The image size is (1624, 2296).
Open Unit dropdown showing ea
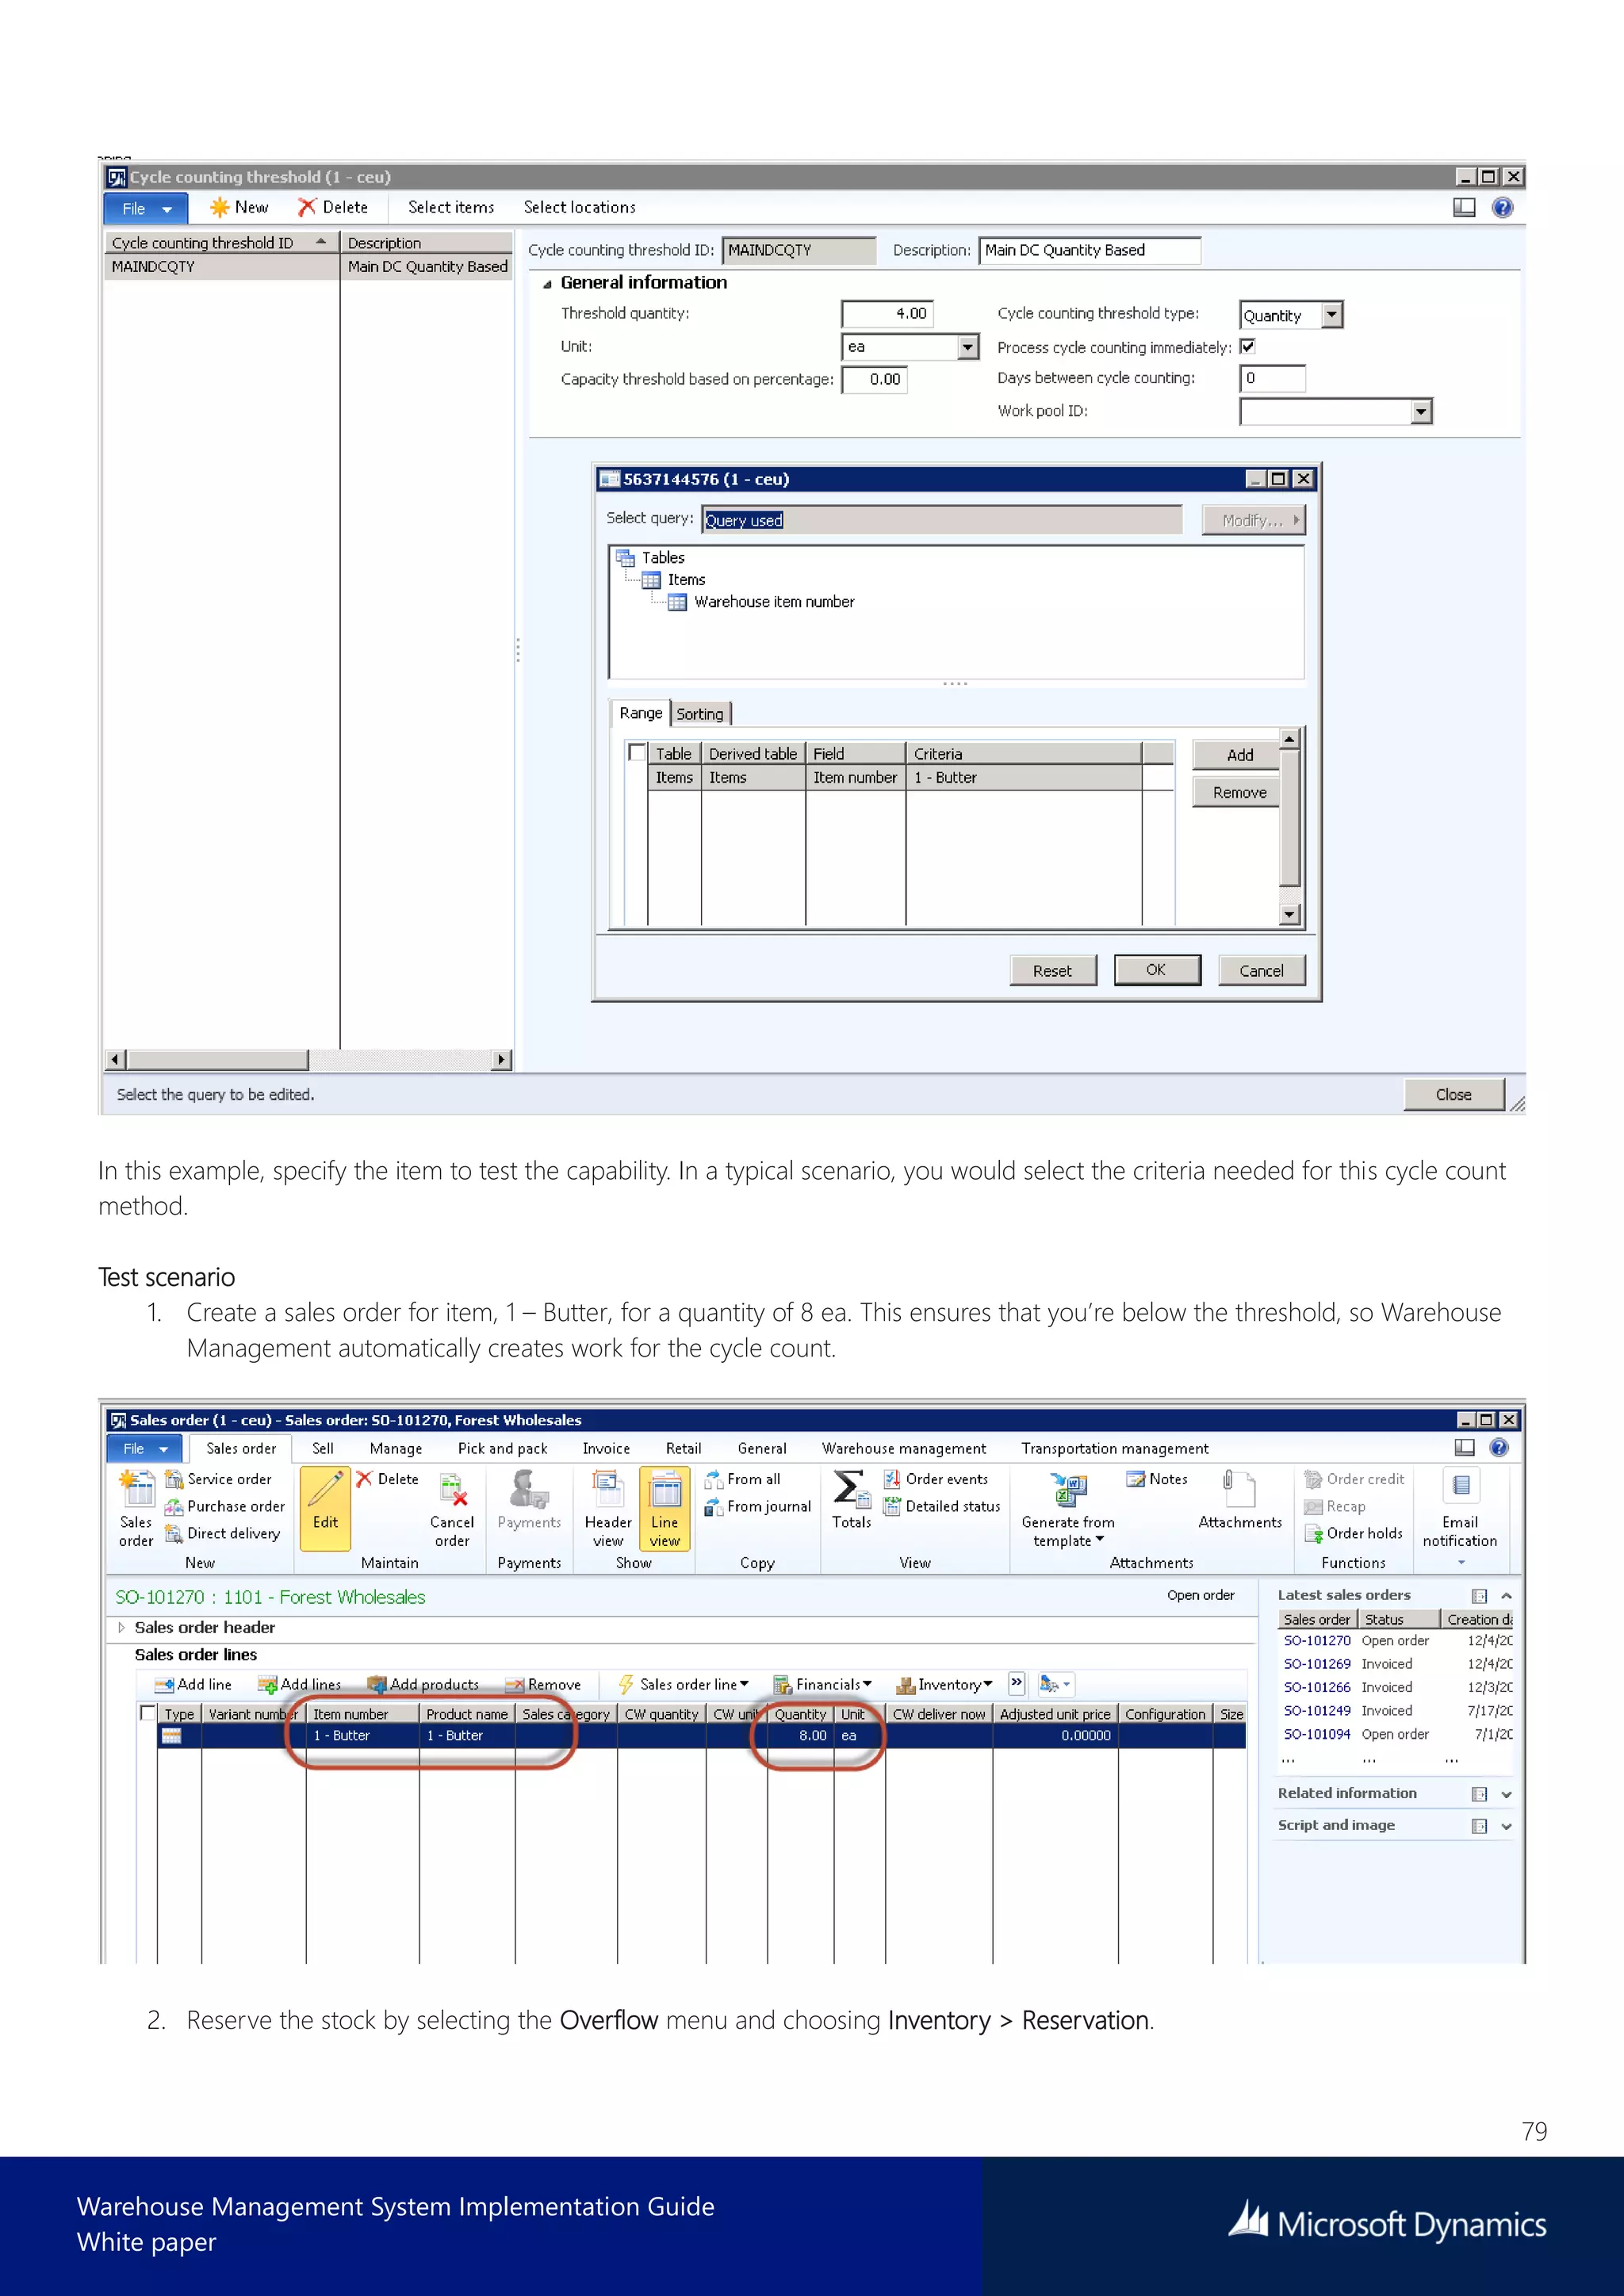(967, 347)
